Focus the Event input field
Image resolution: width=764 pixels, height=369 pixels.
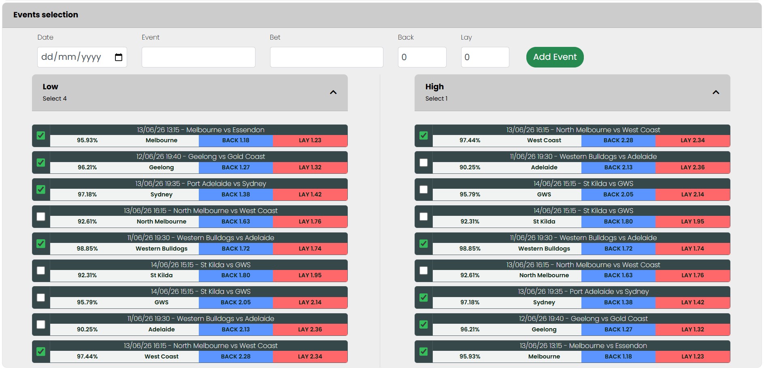(198, 57)
